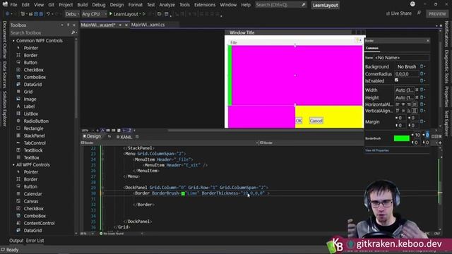
Task: Click the CornerRadius value field
Action: (x=406, y=74)
